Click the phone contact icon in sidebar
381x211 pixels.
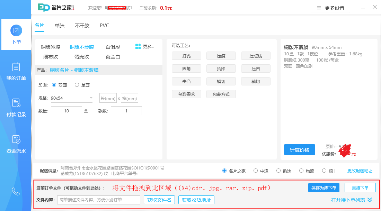click(x=16, y=192)
